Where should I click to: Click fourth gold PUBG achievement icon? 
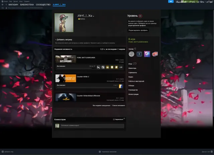click(112, 67)
